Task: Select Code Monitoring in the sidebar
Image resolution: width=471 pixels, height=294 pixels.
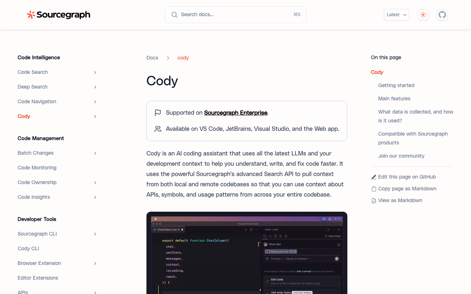Action: click(x=37, y=168)
